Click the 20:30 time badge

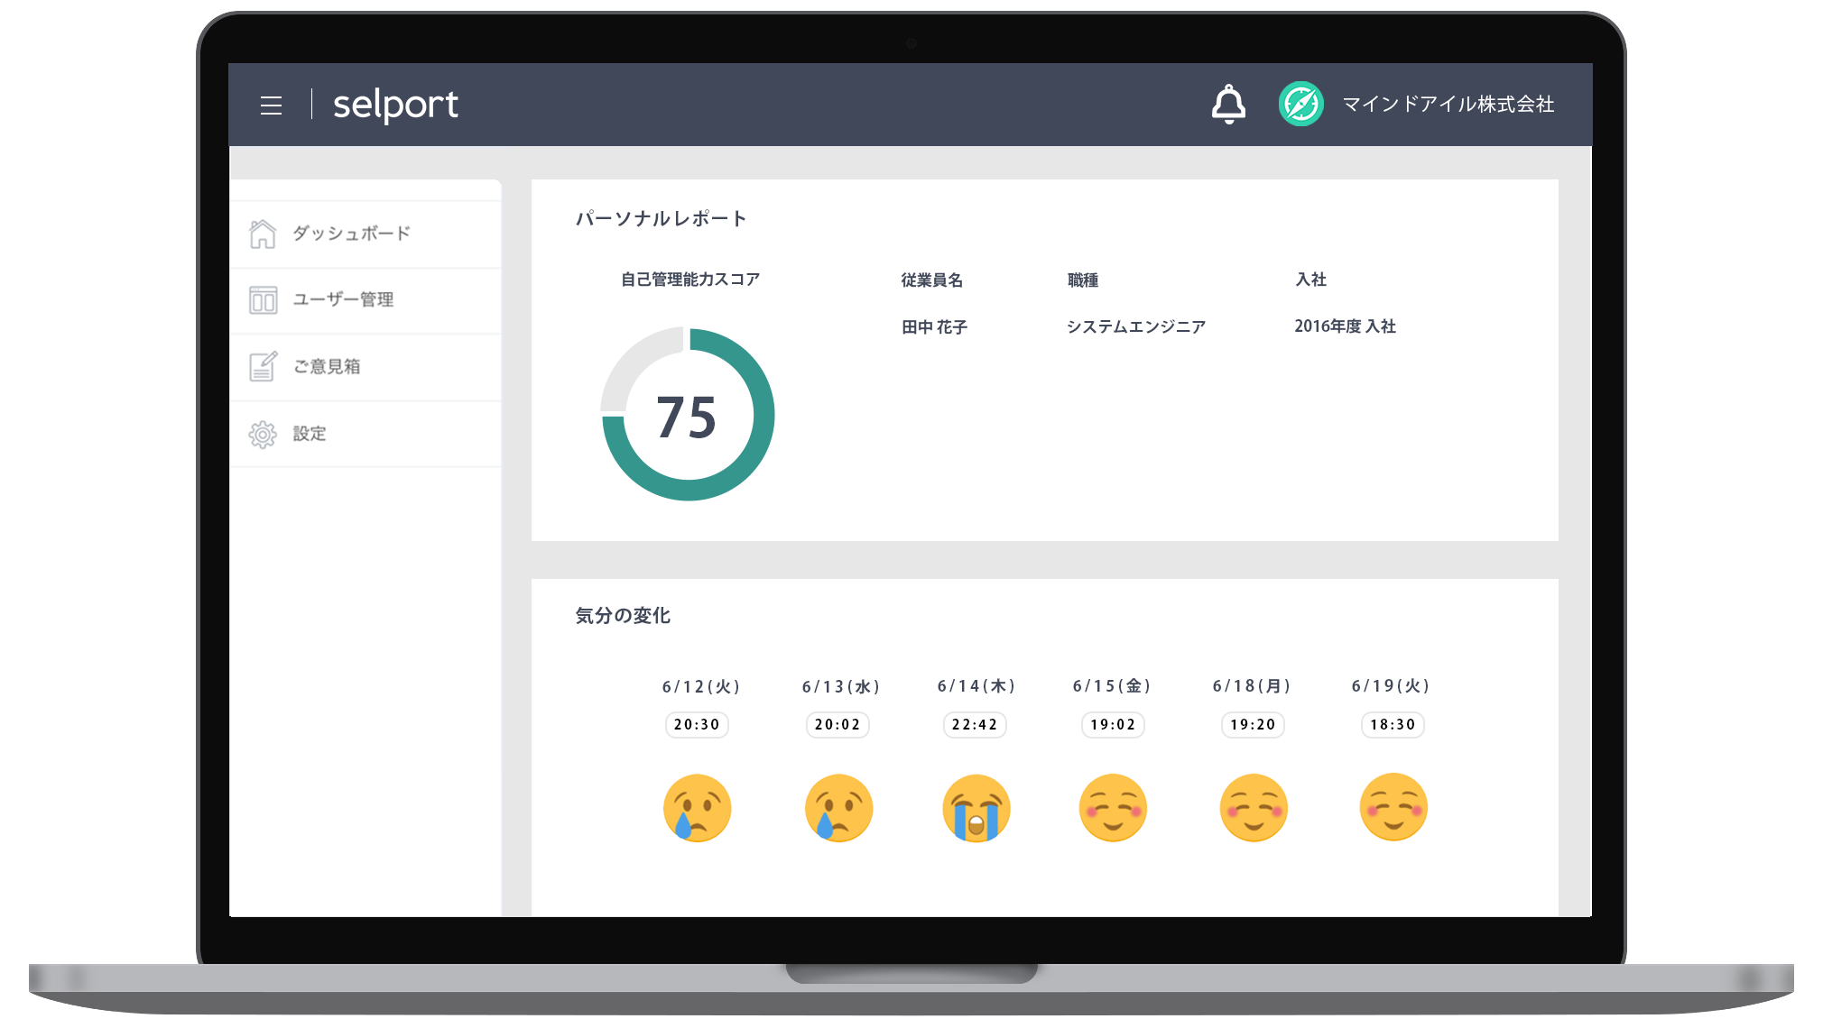(x=697, y=724)
